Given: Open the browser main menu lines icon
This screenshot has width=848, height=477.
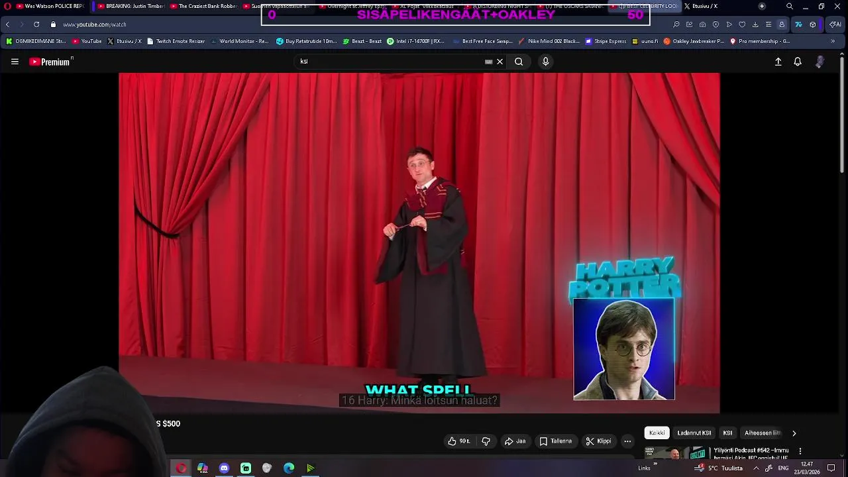Looking at the screenshot, I should tap(768, 25).
